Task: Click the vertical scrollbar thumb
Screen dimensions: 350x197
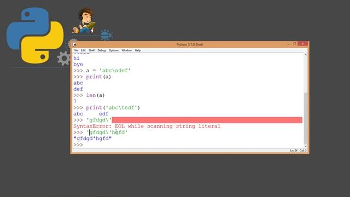Action: 306,119
